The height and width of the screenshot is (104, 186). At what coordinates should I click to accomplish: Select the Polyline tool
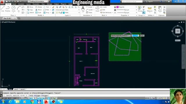8,9
